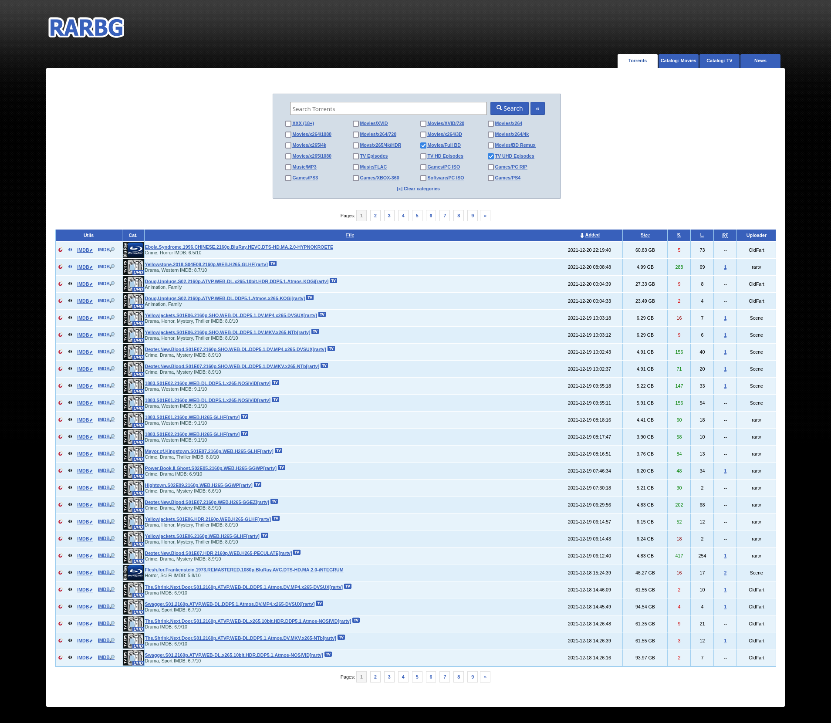Click the TV EPS UHD icon for Hightown.S02E09
Image resolution: width=831 pixels, height=723 pixels.
pos(133,488)
